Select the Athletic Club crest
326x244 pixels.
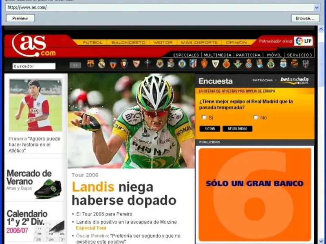pyautogui.click(x=216, y=63)
